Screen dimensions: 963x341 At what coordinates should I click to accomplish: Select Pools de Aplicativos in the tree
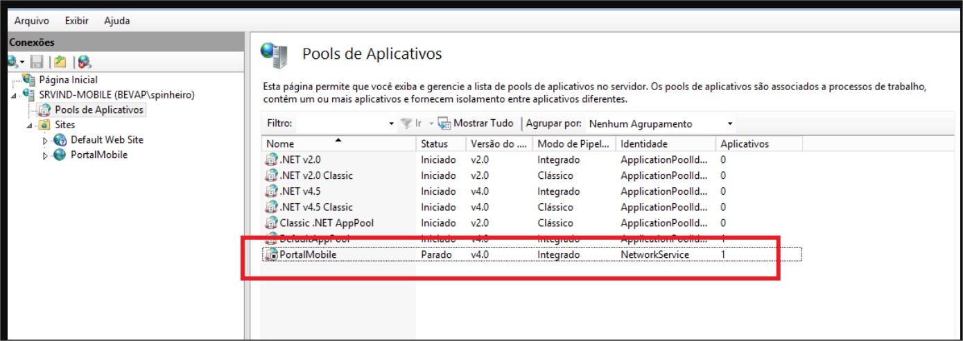[99, 110]
